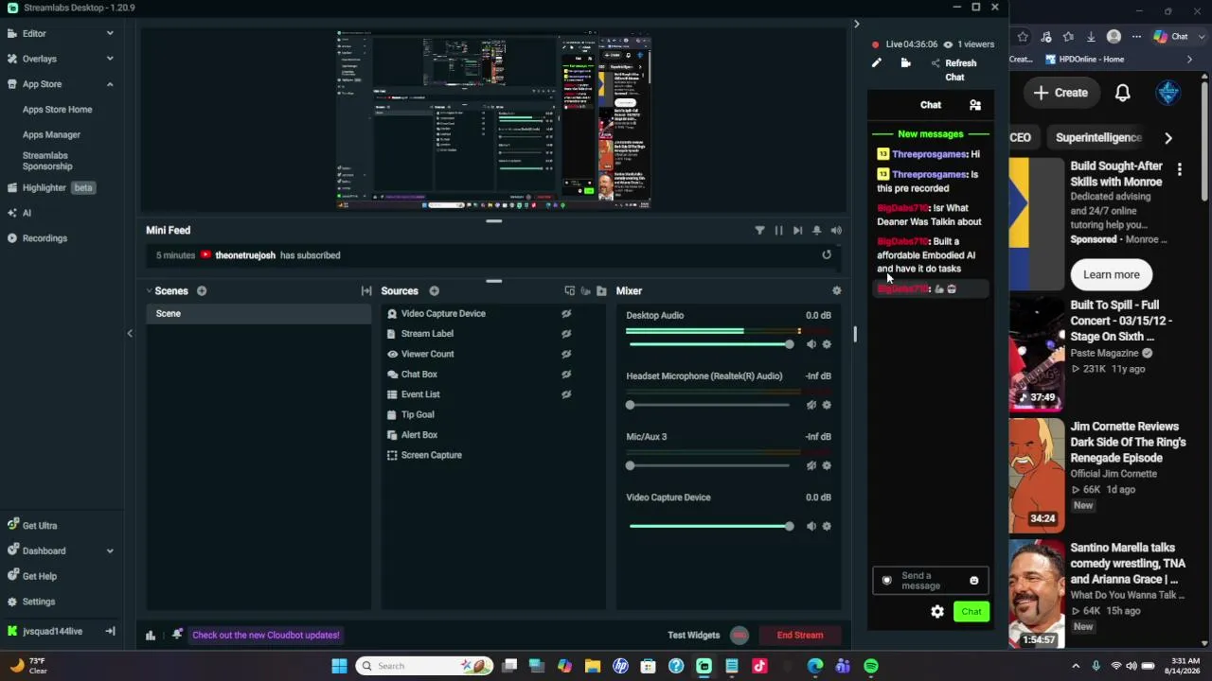This screenshot has height=681, width=1212.
Task: Adjust the Video Capture Device volume slider
Action: pos(710,526)
